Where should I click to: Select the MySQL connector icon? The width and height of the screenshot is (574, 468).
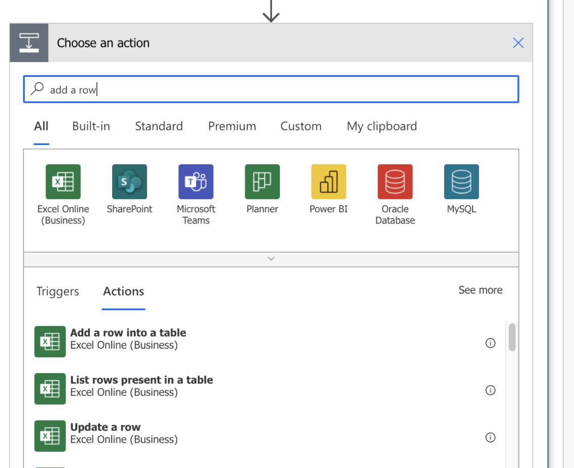tap(461, 181)
